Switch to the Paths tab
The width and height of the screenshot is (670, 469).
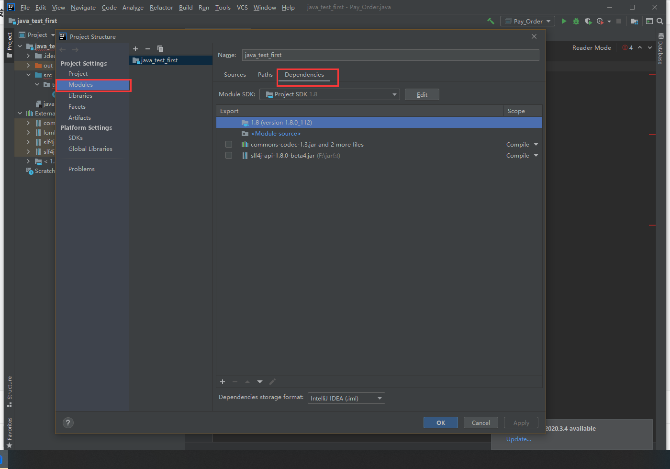pyautogui.click(x=265, y=75)
